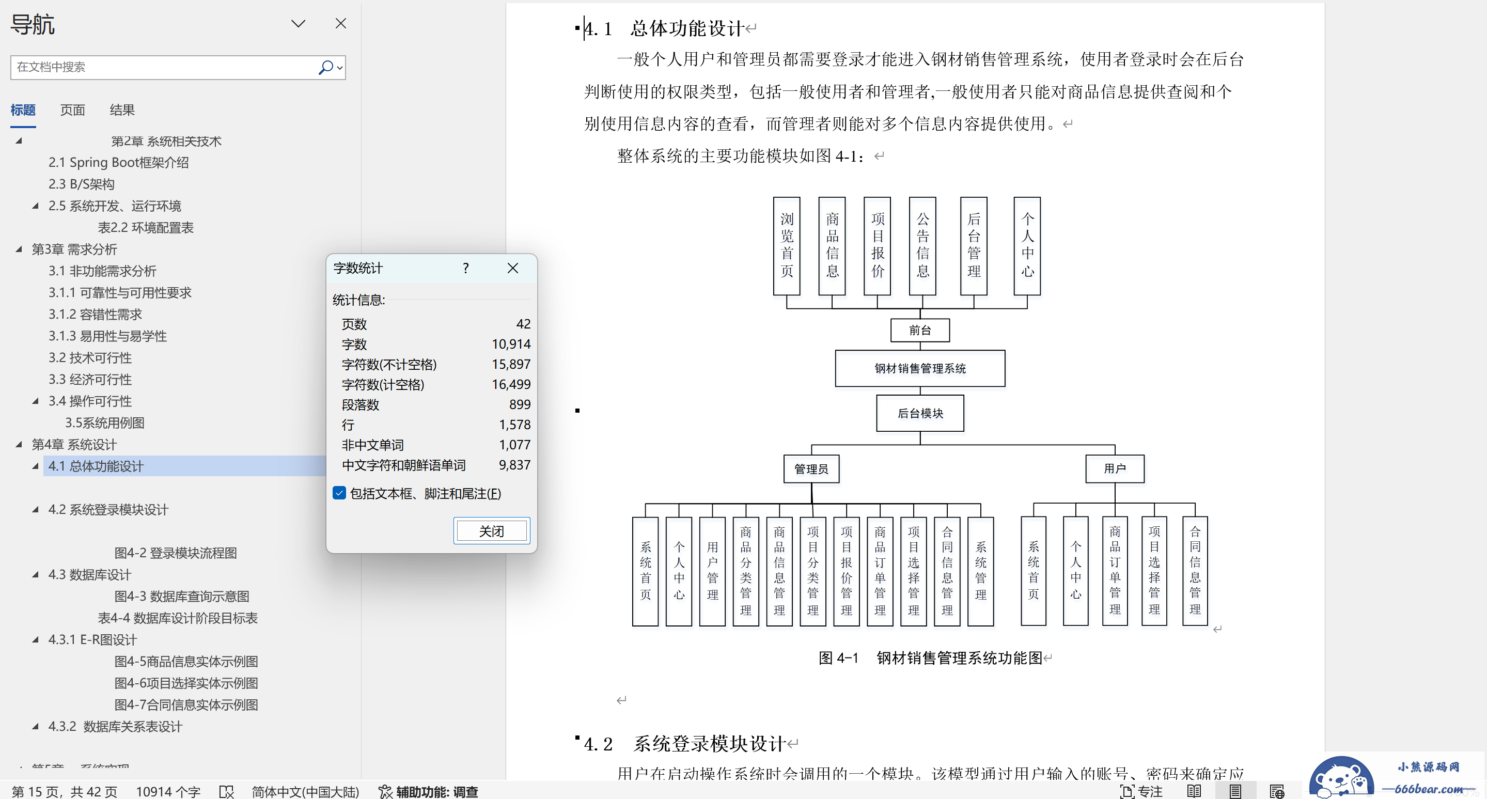Go to heading 表4-4 数据库设计阶段目标表
The width and height of the screenshot is (1487, 799).
[x=178, y=618]
